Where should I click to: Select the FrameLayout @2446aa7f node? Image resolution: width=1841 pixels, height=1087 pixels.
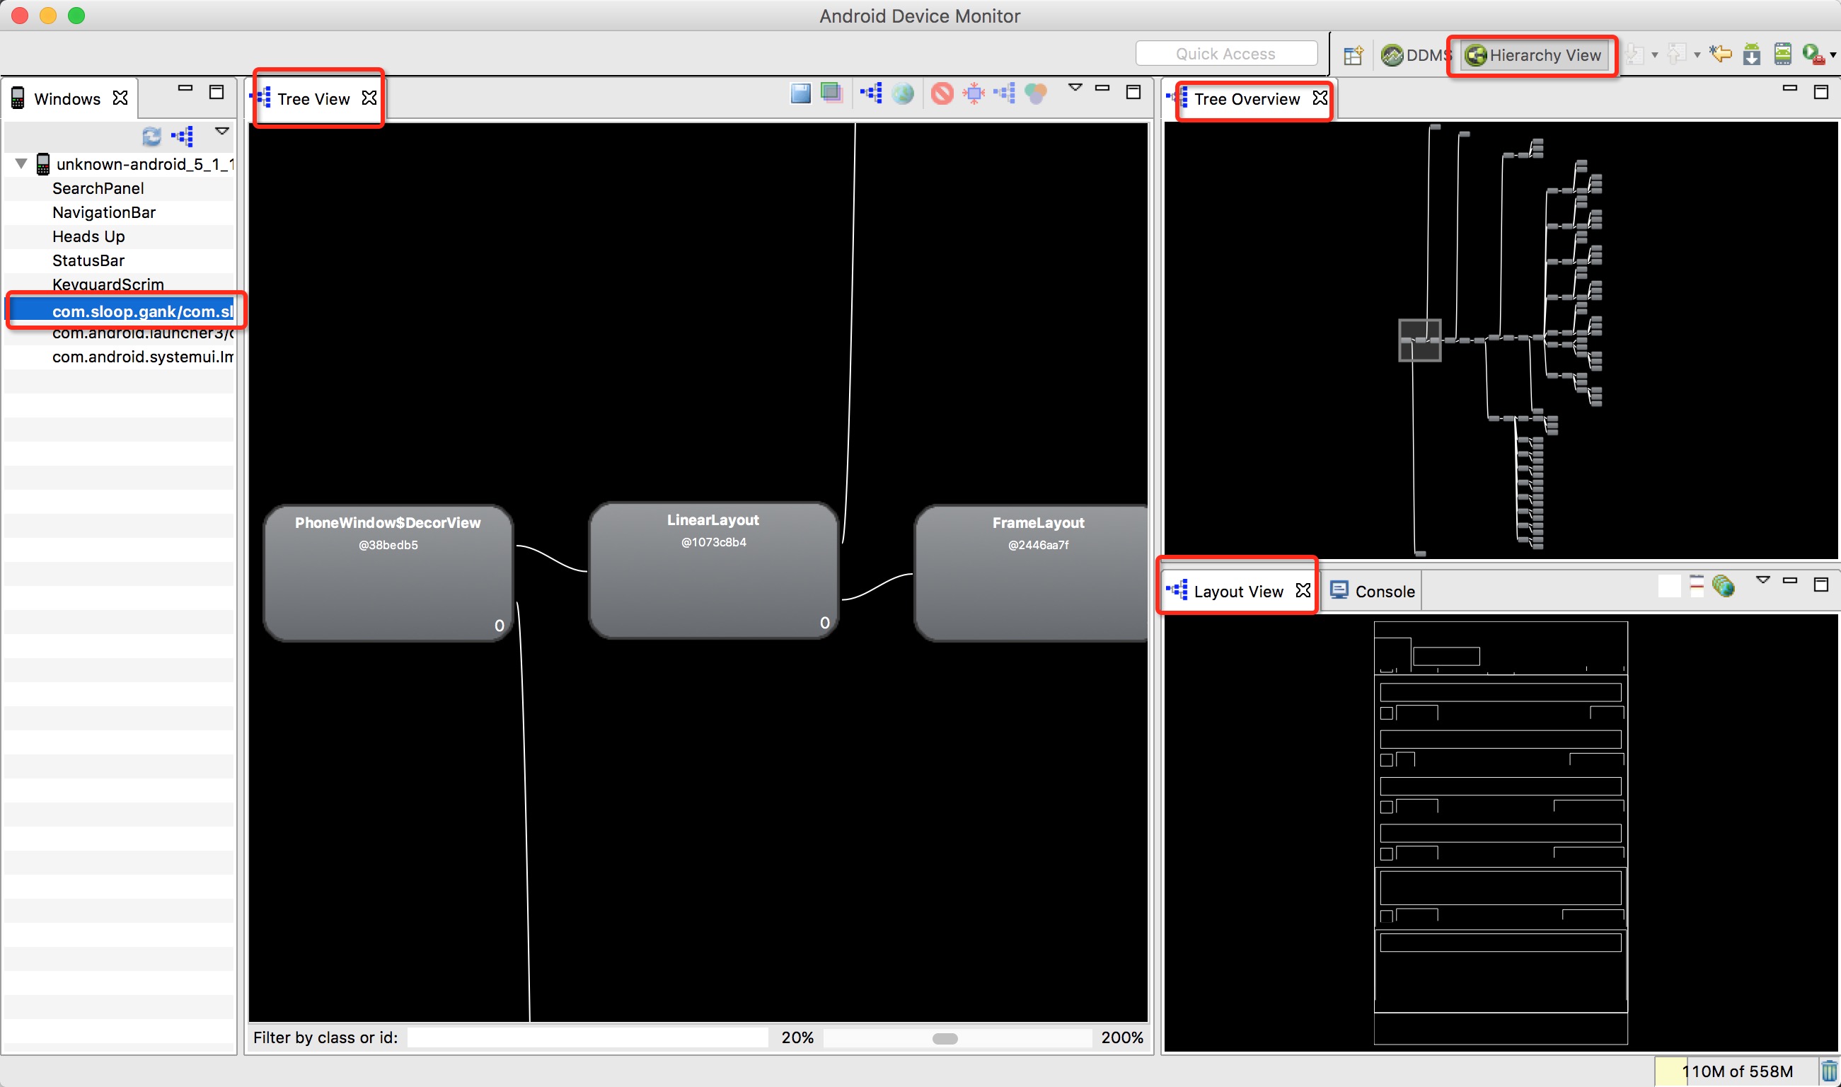coord(1031,573)
